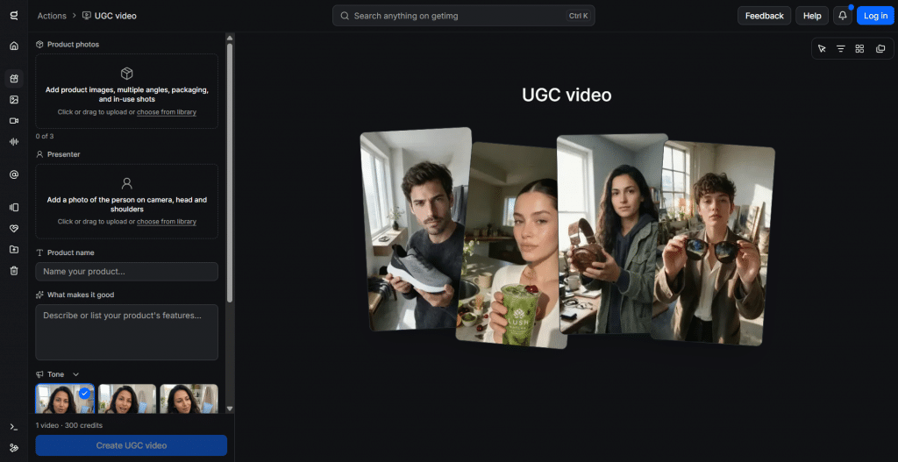This screenshot has width=898, height=462.
Task: Focus the product features description box
Action: (x=126, y=332)
